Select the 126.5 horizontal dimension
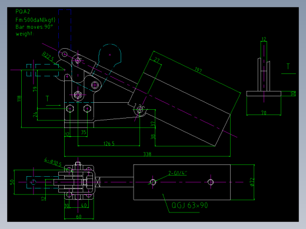The width and height of the screenshot is (306, 229). click(x=109, y=144)
